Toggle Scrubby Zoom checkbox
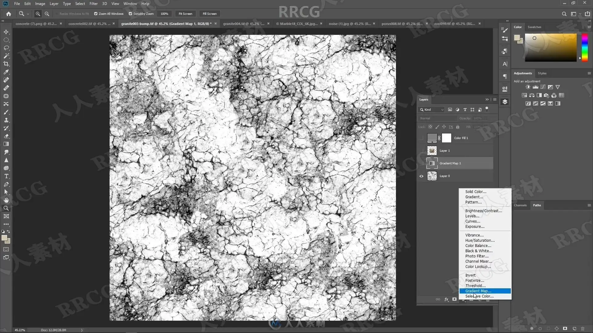Viewport: 593px width, 333px height. tap(130, 14)
